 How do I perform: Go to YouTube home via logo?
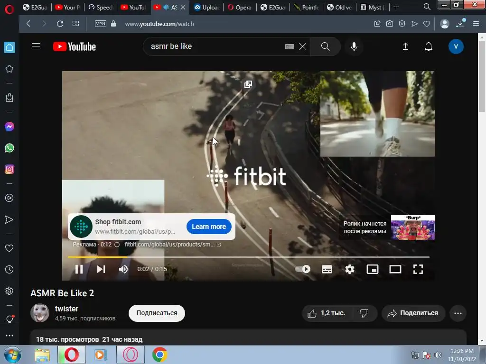coord(75,46)
